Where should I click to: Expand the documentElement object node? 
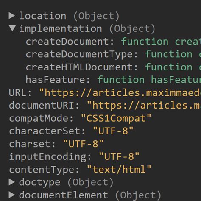pos(12,195)
